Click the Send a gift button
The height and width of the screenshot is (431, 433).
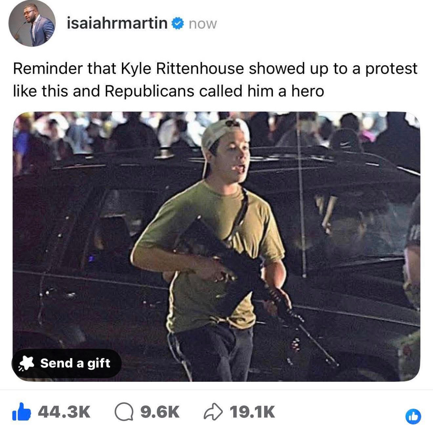[67, 363]
